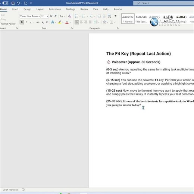Screen dimensions: 194x194
Task: Click Align Right icon
Action: (86, 22)
